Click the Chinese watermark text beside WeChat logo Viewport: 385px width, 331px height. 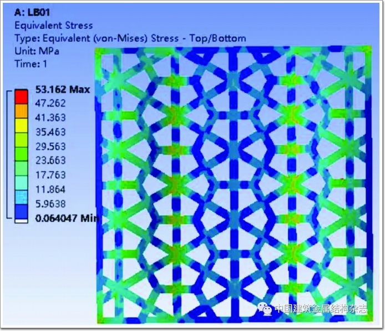click(322, 309)
